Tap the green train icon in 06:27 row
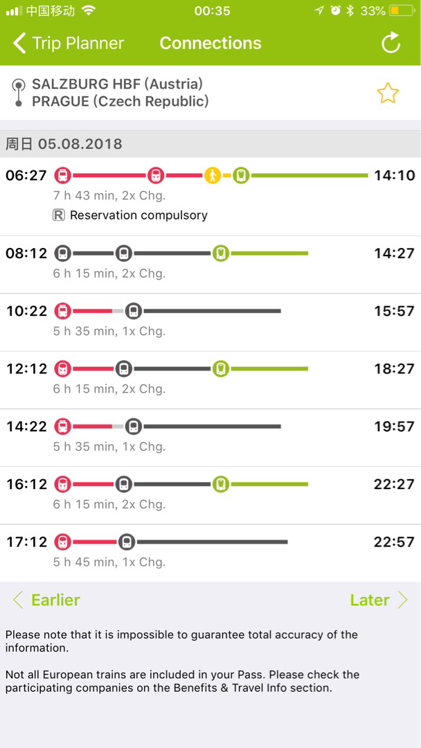The width and height of the screenshot is (421, 748). (x=241, y=175)
